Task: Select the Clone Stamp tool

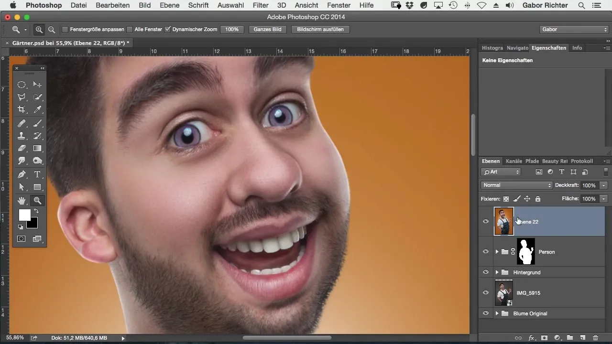Action: pyautogui.click(x=22, y=136)
